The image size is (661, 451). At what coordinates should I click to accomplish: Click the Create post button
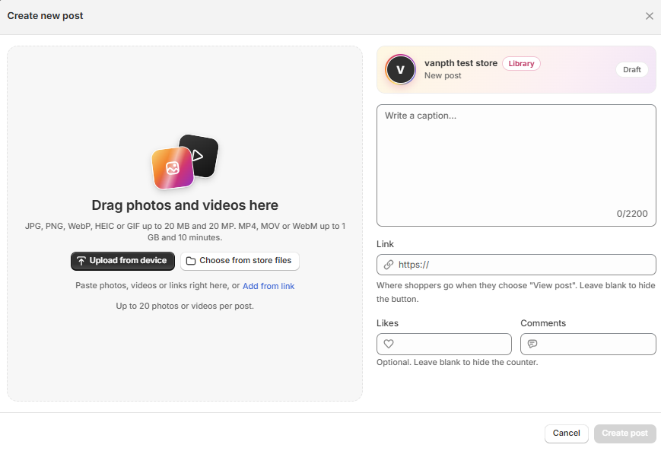coord(624,434)
